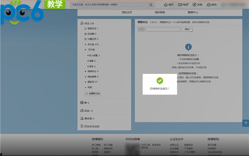249x156 pixels.
Task: Click 热门话题 footer link
Action: [x=108, y=145]
